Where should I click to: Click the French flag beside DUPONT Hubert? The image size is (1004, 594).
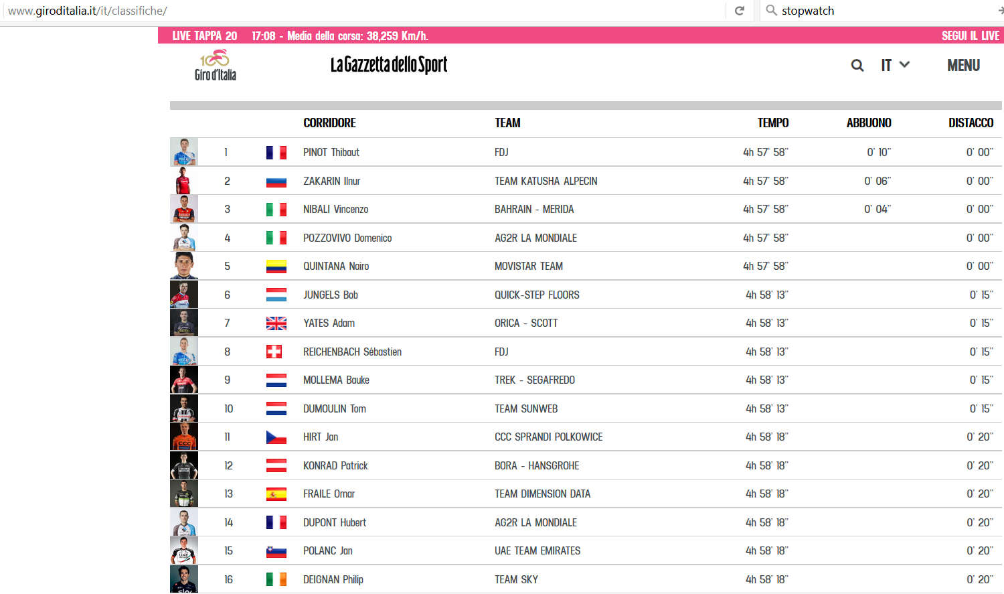tap(276, 522)
